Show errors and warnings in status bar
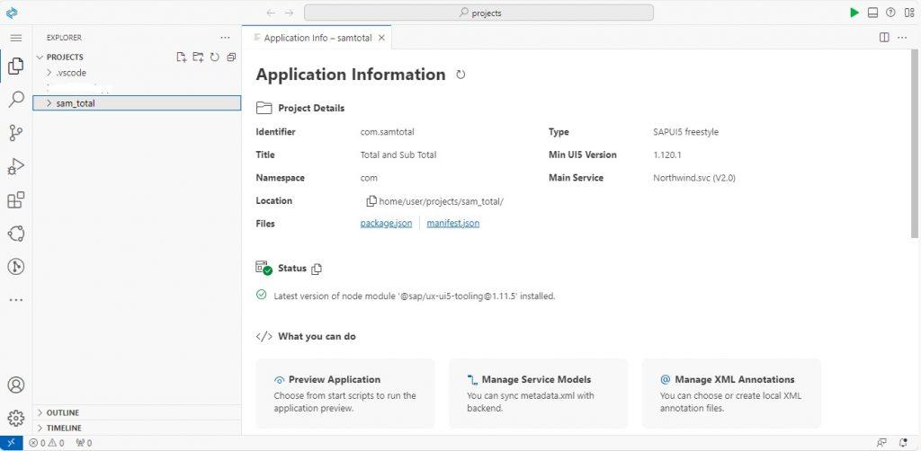This screenshot has height=451, width=921. pyautogui.click(x=47, y=443)
